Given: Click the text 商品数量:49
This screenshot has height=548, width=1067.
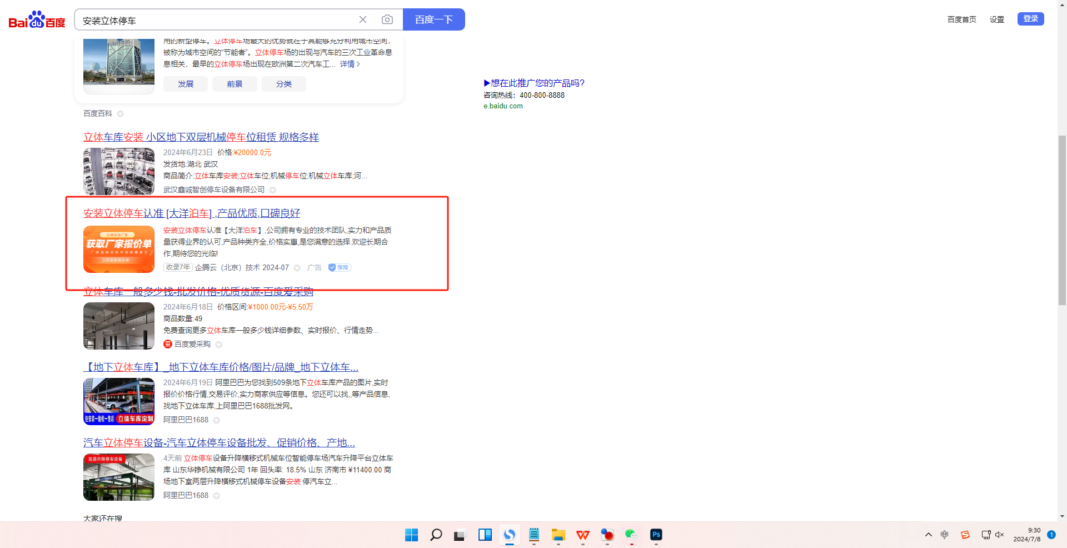Looking at the screenshot, I should click(x=183, y=318).
